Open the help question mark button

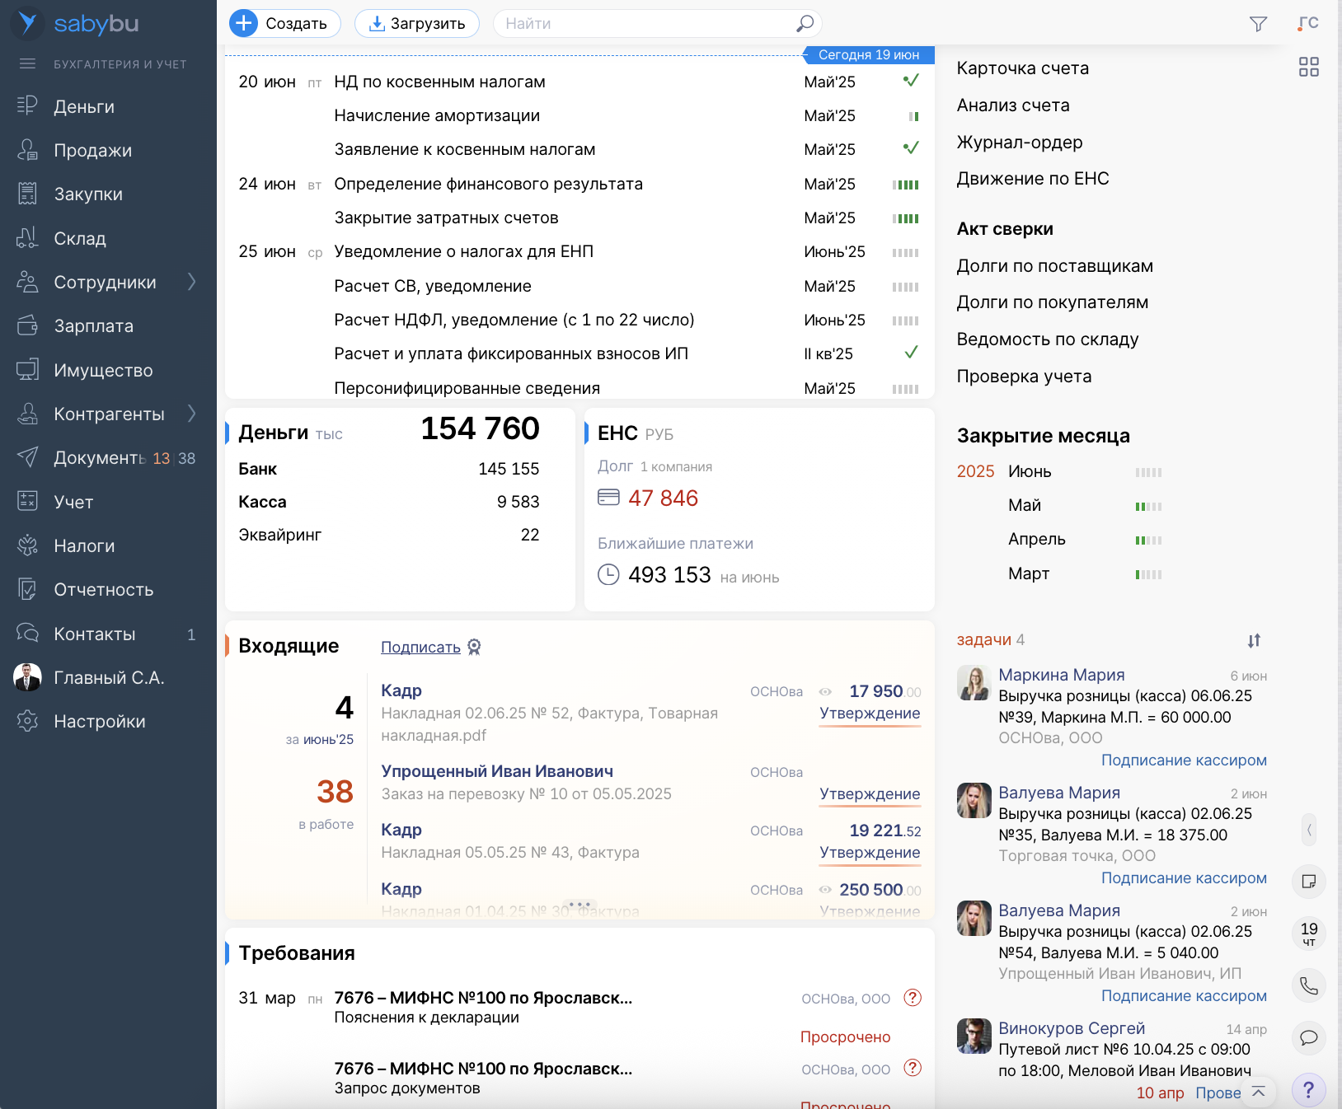pos(1308,1090)
